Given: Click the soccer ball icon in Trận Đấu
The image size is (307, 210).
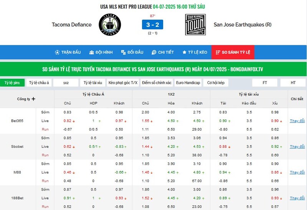Looking at the screenshot, I should (57, 52).
